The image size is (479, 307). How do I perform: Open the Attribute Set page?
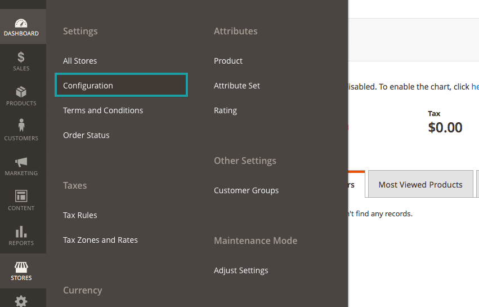(237, 86)
